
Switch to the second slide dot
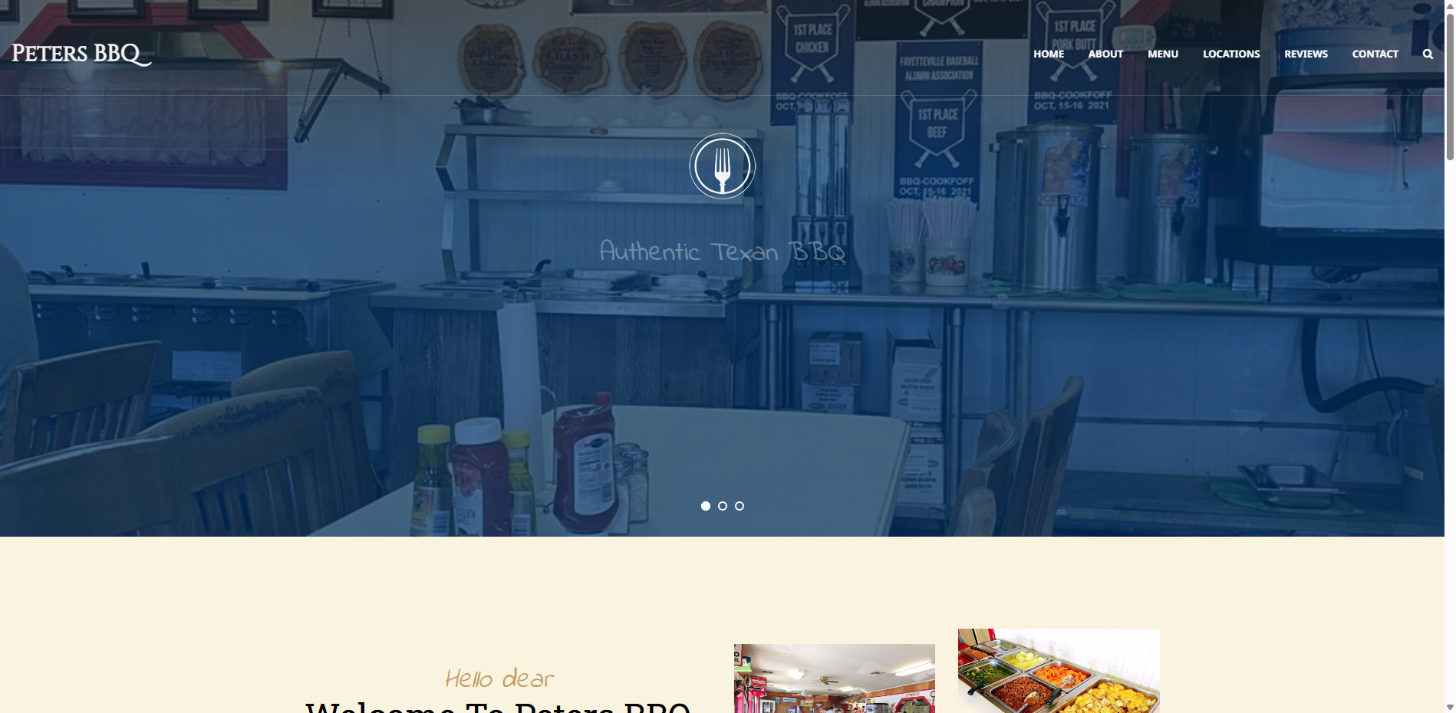722,506
